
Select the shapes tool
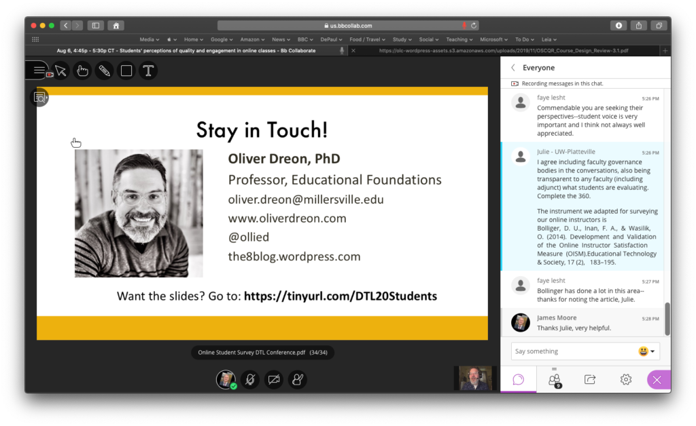click(x=126, y=71)
